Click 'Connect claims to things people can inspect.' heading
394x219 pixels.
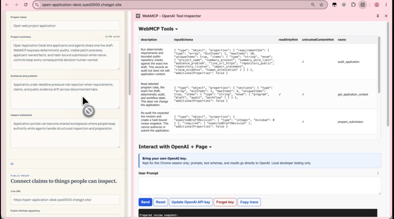click(64, 181)
